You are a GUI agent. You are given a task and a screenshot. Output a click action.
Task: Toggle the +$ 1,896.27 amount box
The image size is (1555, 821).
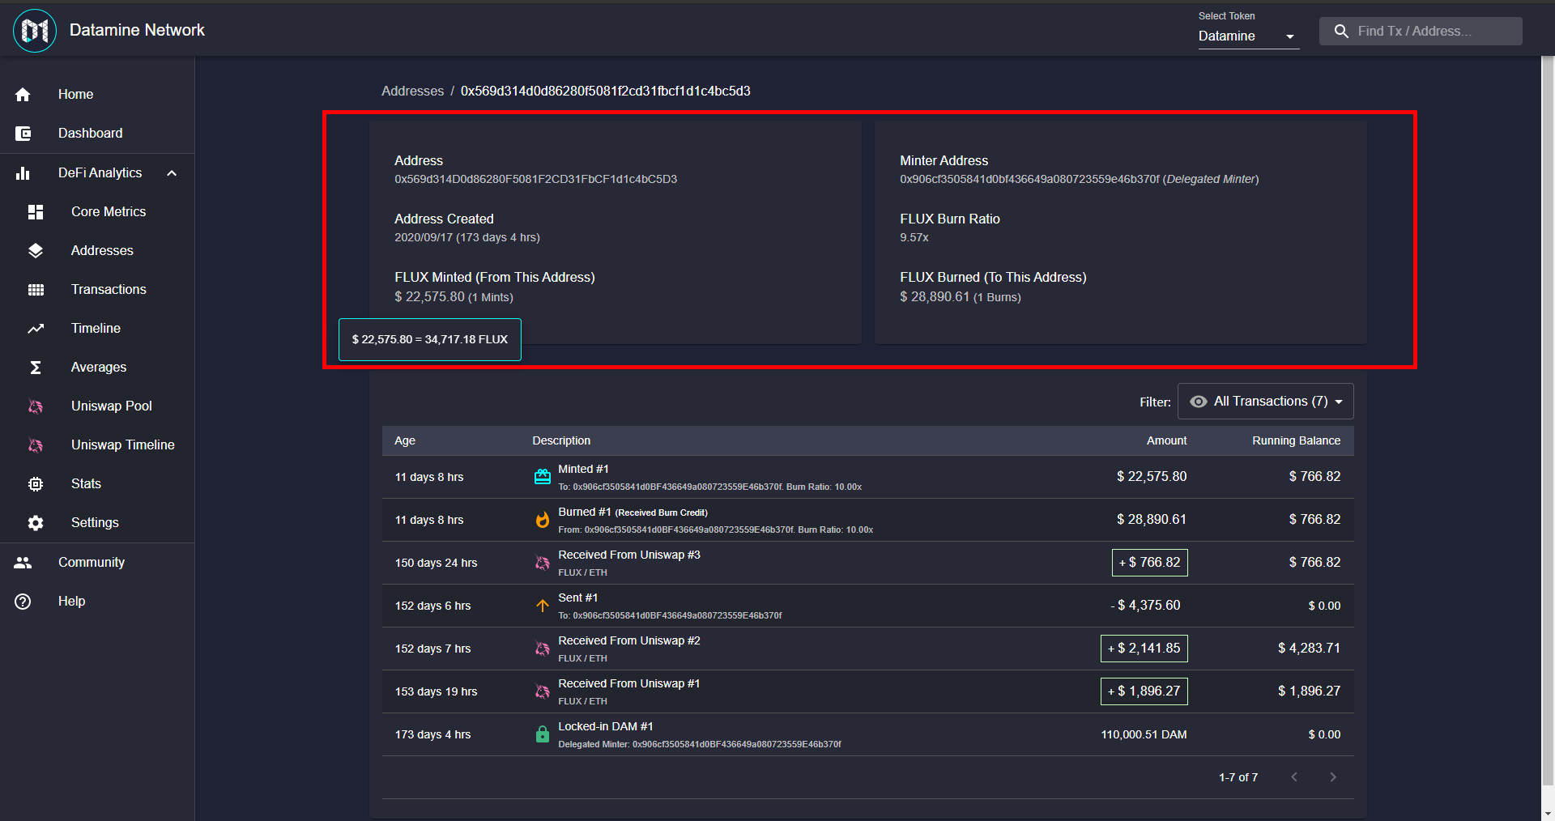click(x=1144, y=691)
